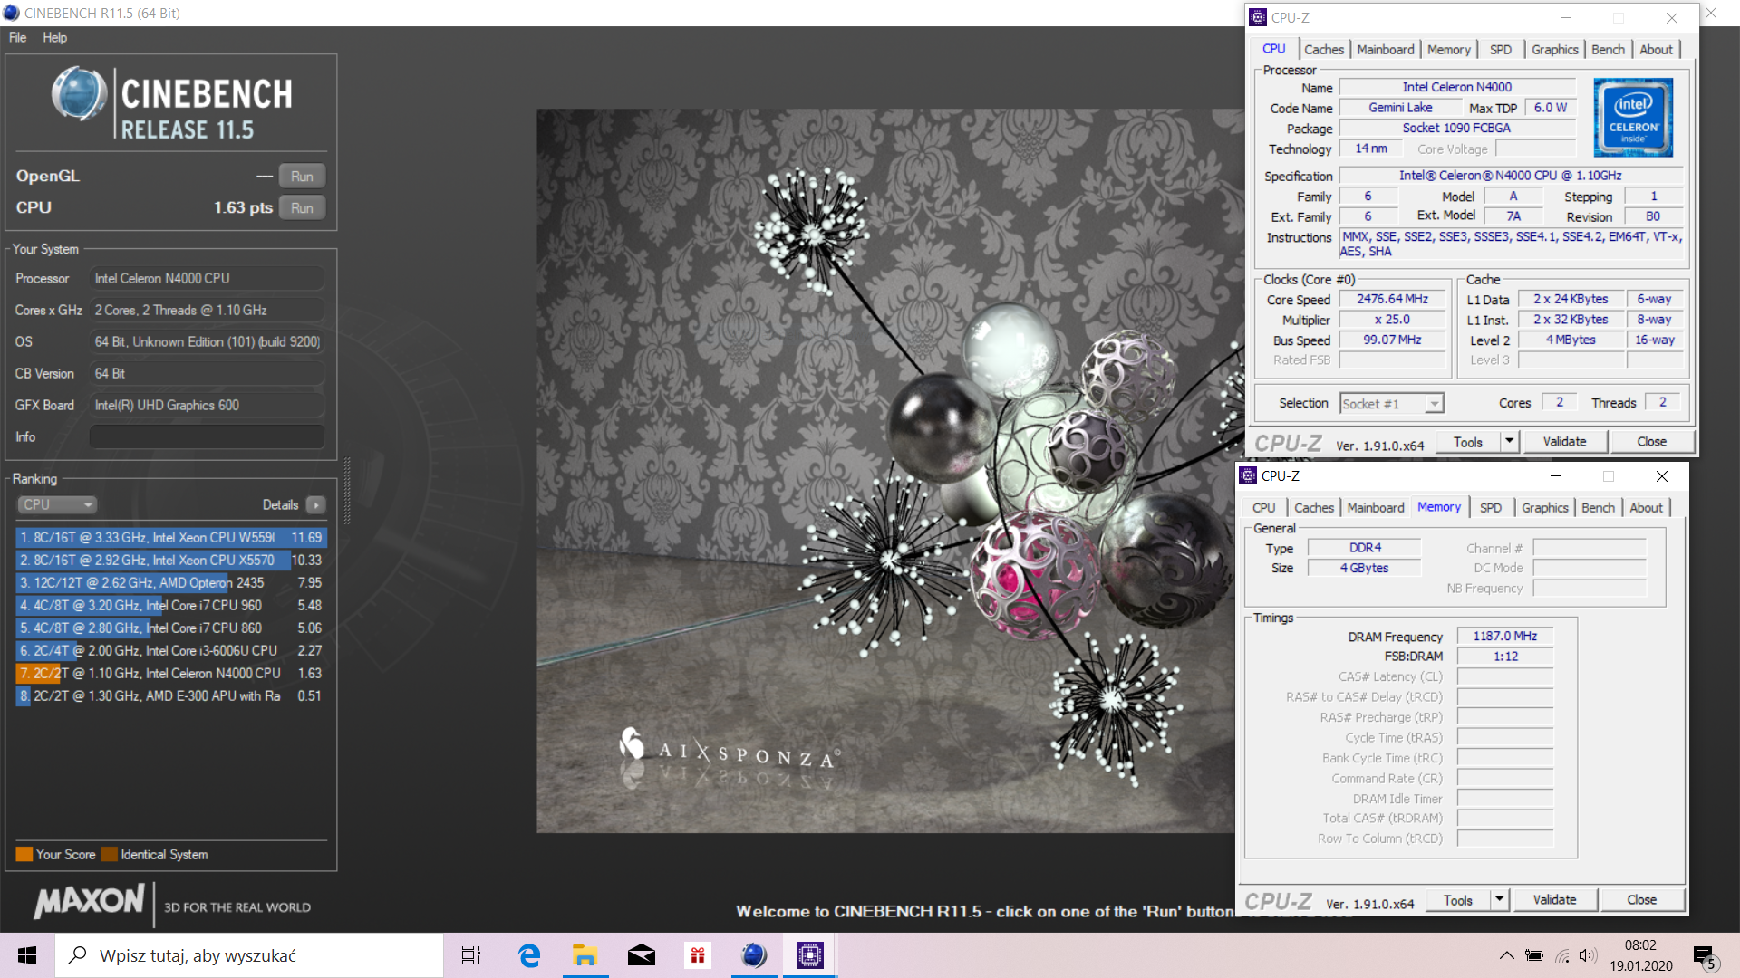Open Task View from the taskbar
1740x978 pixels.
tap(471, 955)
